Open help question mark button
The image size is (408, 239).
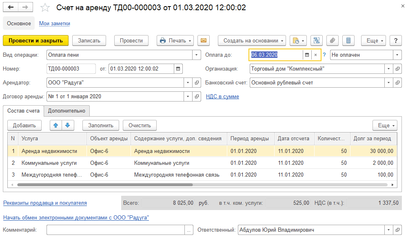point(396,40)
